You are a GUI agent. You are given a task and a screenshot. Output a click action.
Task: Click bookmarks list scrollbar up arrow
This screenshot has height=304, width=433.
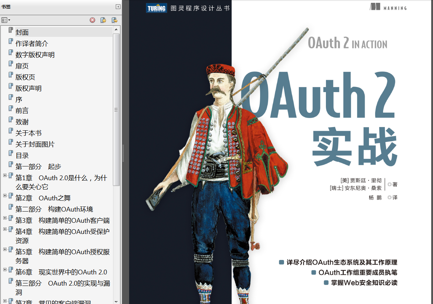click(x=116, y=29)
